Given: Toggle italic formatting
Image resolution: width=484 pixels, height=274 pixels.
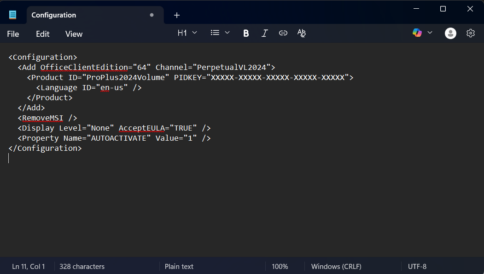Looking at the screenshot, I should pos(264,33).
